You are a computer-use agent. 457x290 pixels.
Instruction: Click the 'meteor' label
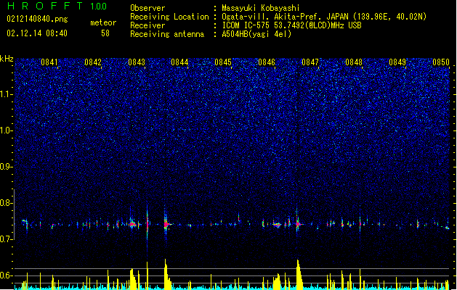(x=103, y=22)
